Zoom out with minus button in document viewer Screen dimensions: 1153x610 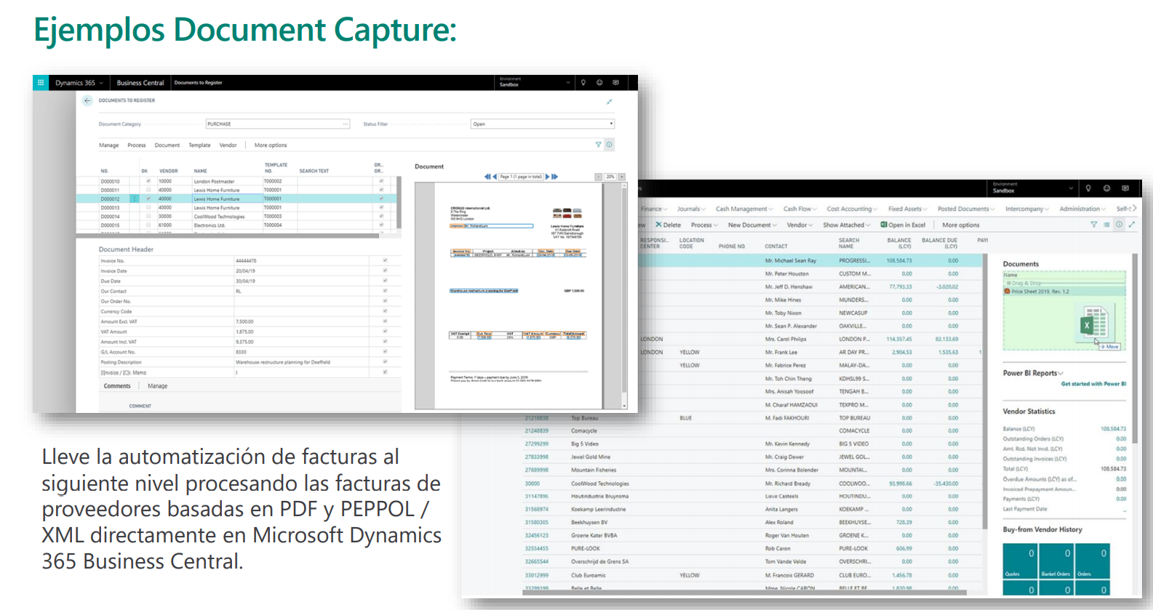(599, 177)
